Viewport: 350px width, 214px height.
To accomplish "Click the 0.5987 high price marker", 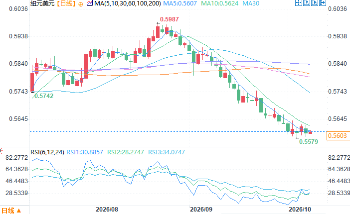I will (x=170, y=19).
